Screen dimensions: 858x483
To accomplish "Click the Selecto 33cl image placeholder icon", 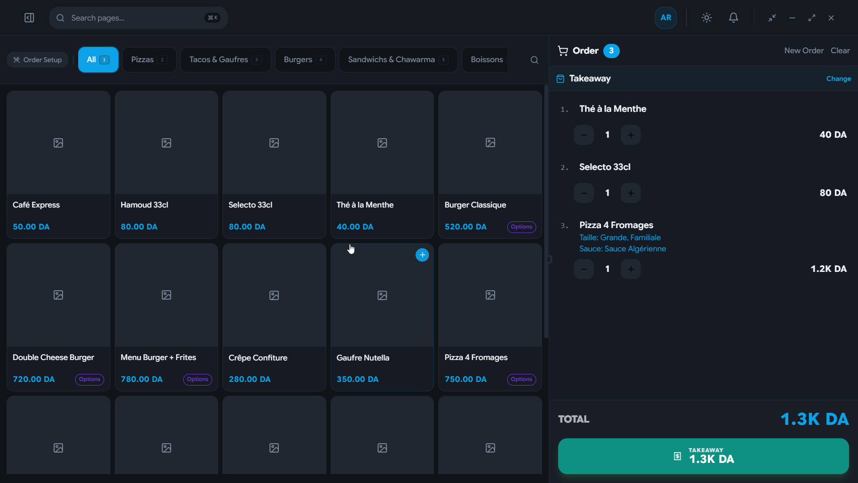I will [x=274, y=143].
